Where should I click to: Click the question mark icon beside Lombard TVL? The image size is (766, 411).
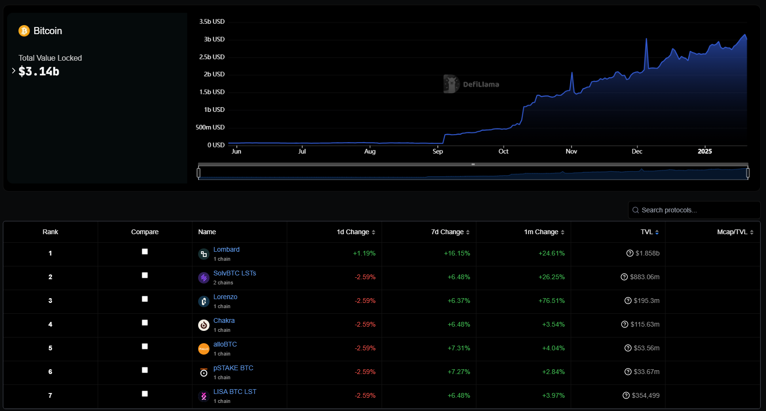coord(629,253)
